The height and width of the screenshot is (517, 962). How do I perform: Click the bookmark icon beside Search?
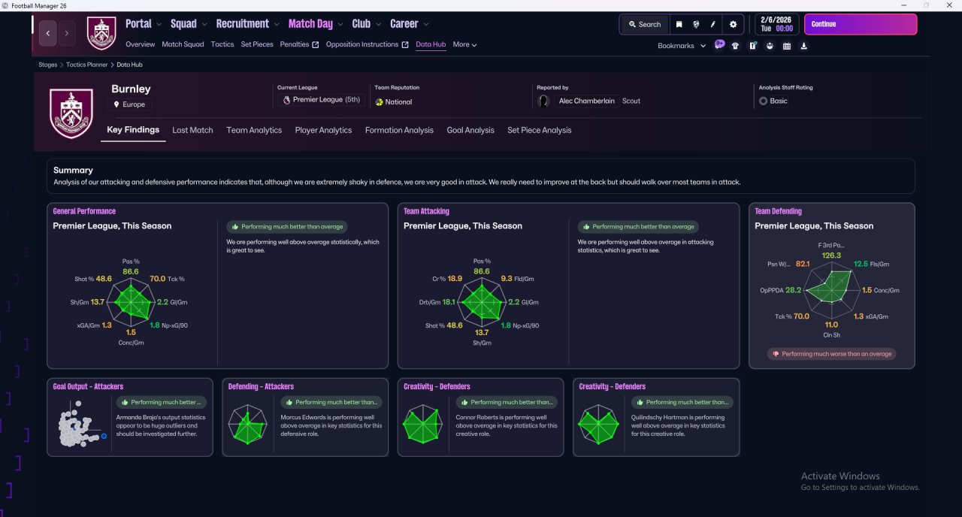[x=679, y=24]
